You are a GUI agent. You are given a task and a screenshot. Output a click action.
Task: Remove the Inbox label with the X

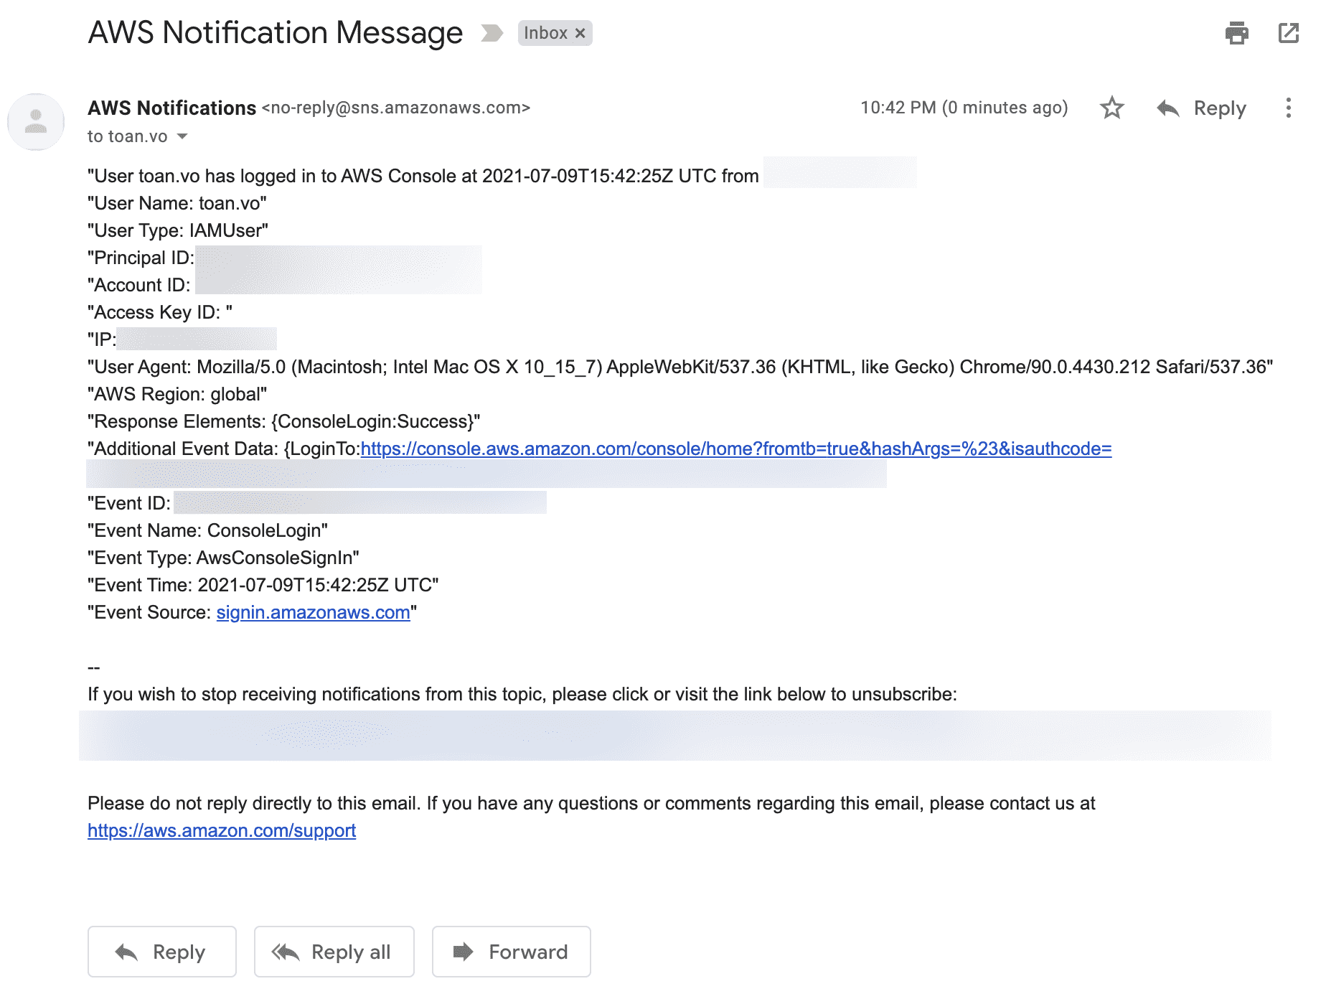coord(580,33)
